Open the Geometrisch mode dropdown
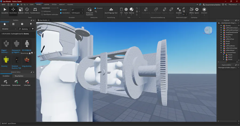 tap(50, 8)
